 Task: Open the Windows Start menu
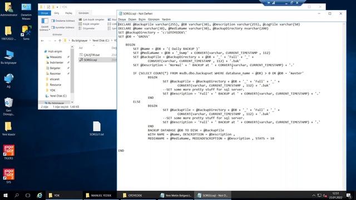pos(6,195)
